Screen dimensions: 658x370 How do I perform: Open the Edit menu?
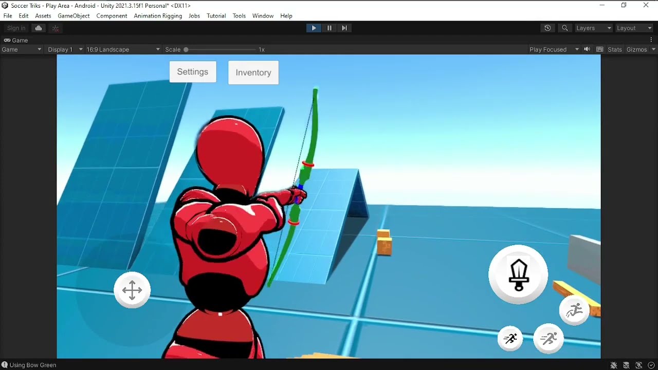pyautogui.click(x=24, y=16)
